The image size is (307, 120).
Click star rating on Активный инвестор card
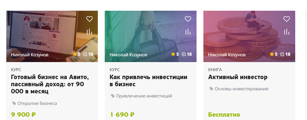click(x=274, y=54)
